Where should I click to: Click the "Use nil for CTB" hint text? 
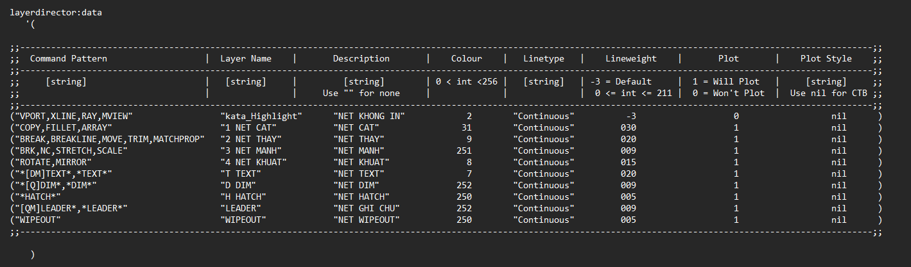pos(828,93)
